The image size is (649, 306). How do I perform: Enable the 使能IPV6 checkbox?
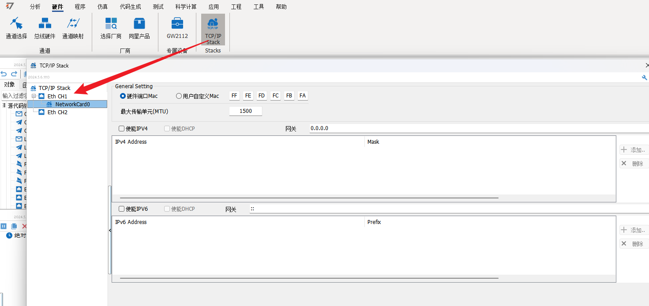pos(121,209)
